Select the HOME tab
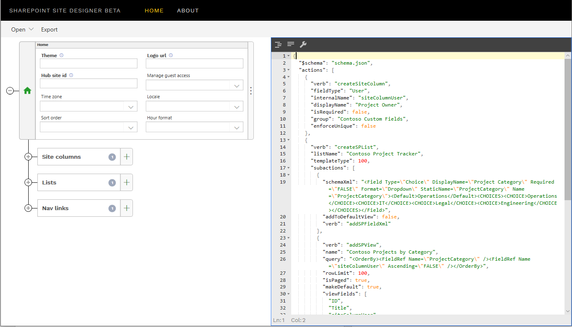This screenshot has width=572, height=327. (154, 11)
